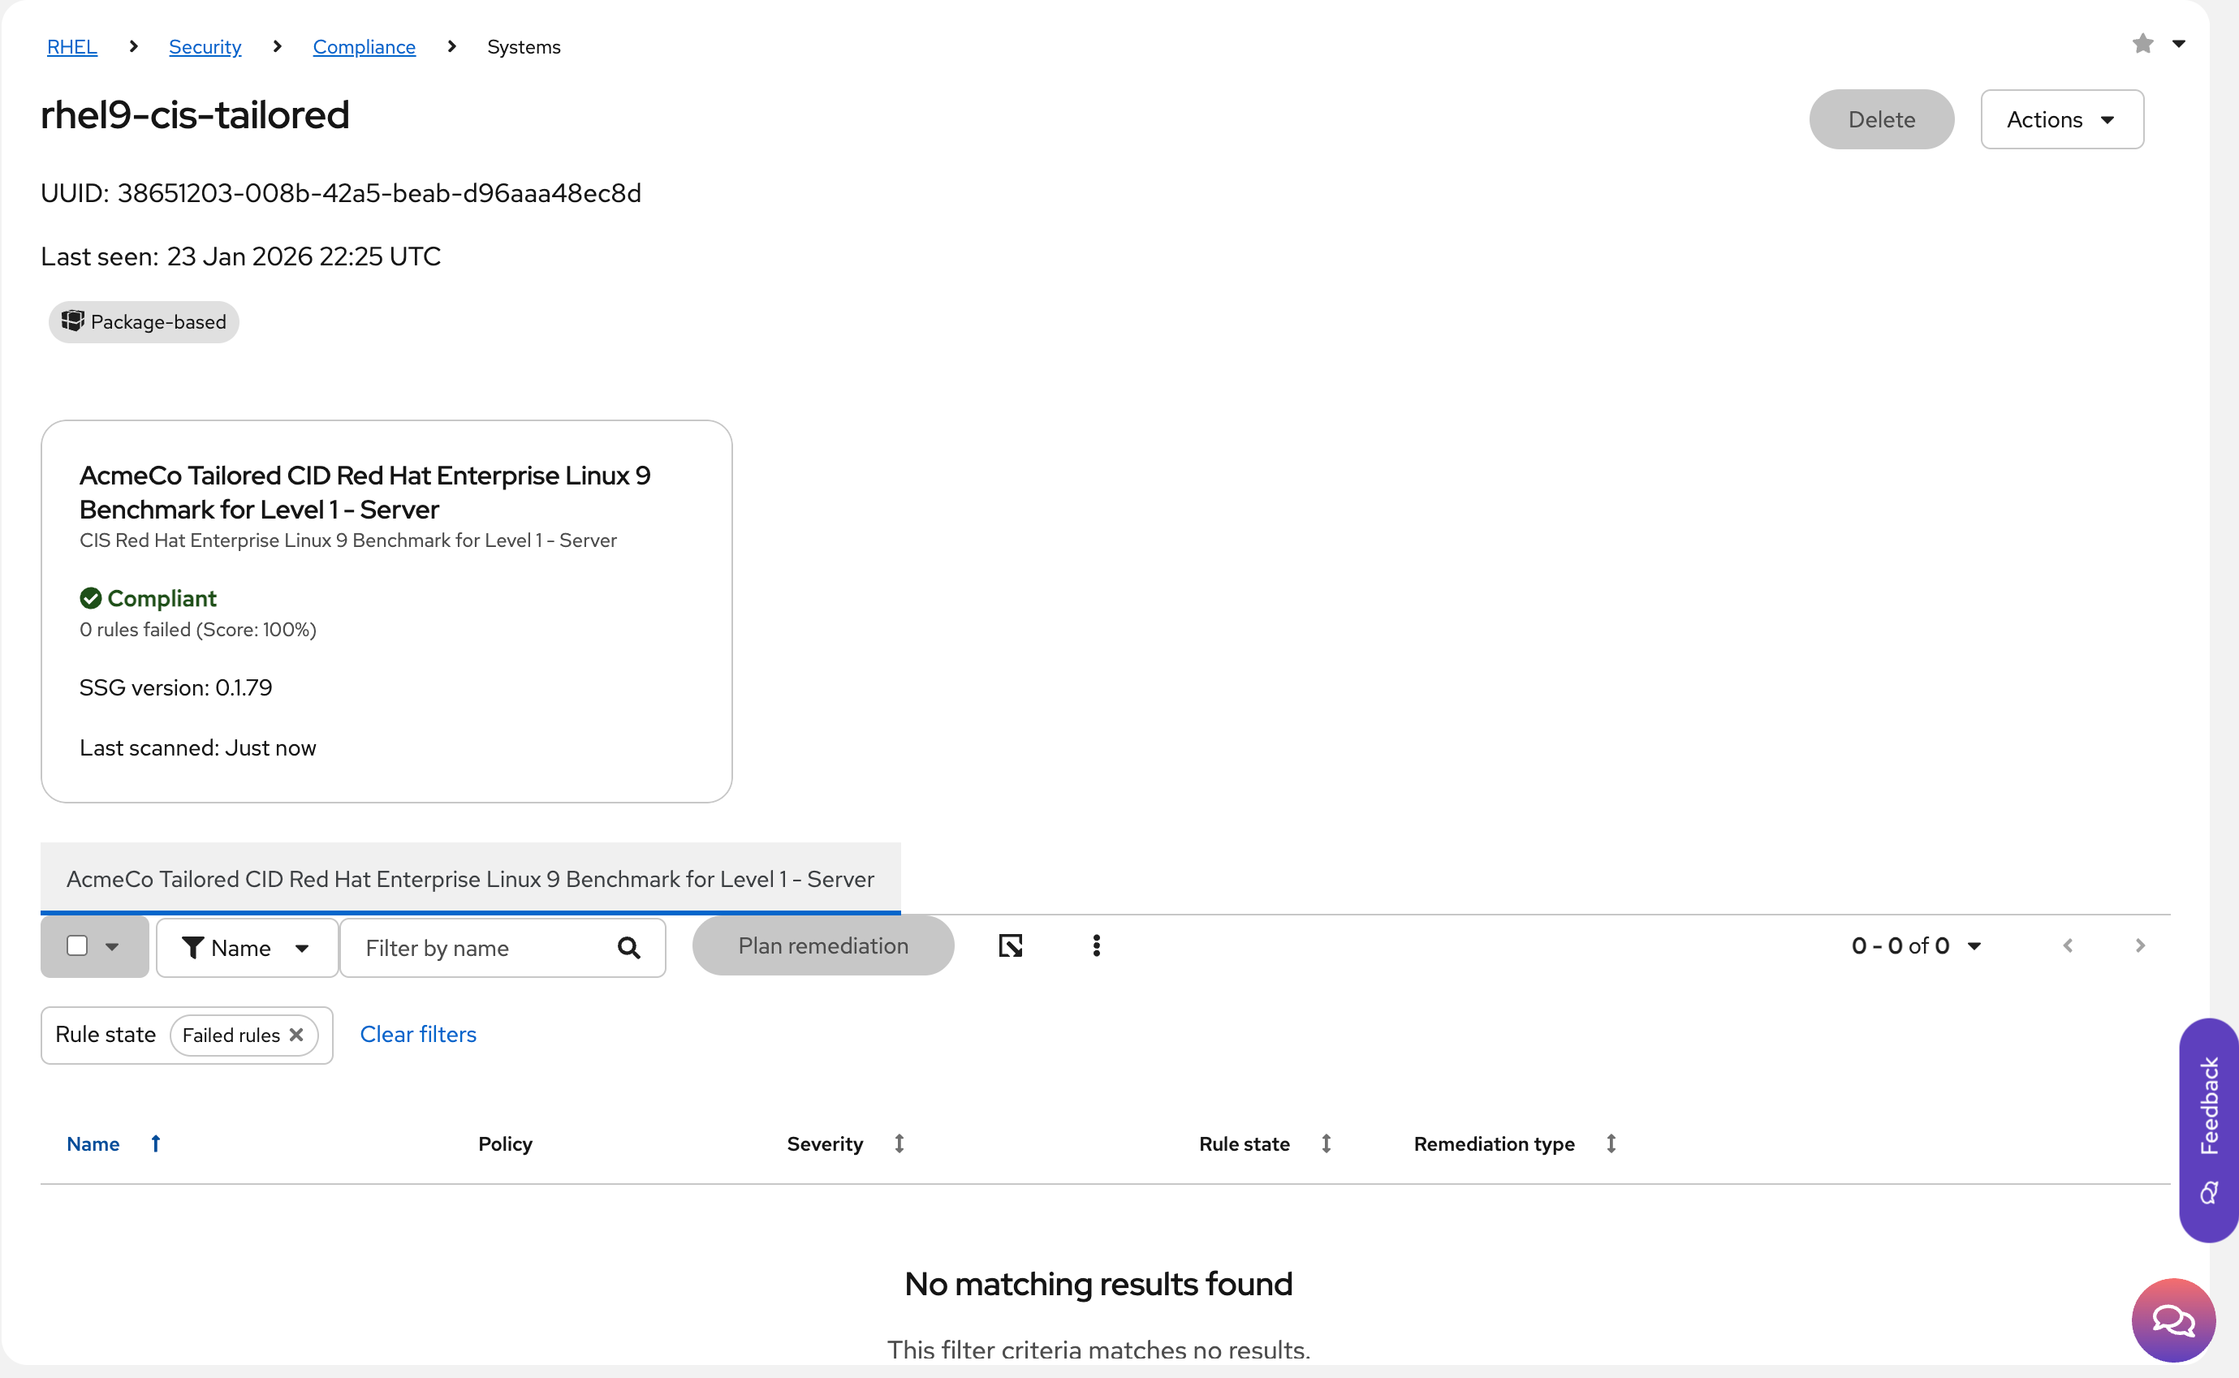Open the kebab menu in table toolbar
Screen dimensions: 2239x1378
click(1096, 946)
